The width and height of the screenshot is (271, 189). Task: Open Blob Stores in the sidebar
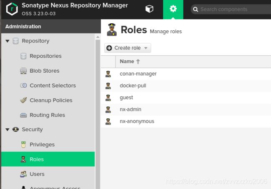45,71
